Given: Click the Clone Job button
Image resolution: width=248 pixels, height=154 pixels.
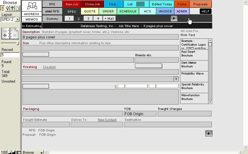Looking at the screenshot, I should (x=92, y=4).
